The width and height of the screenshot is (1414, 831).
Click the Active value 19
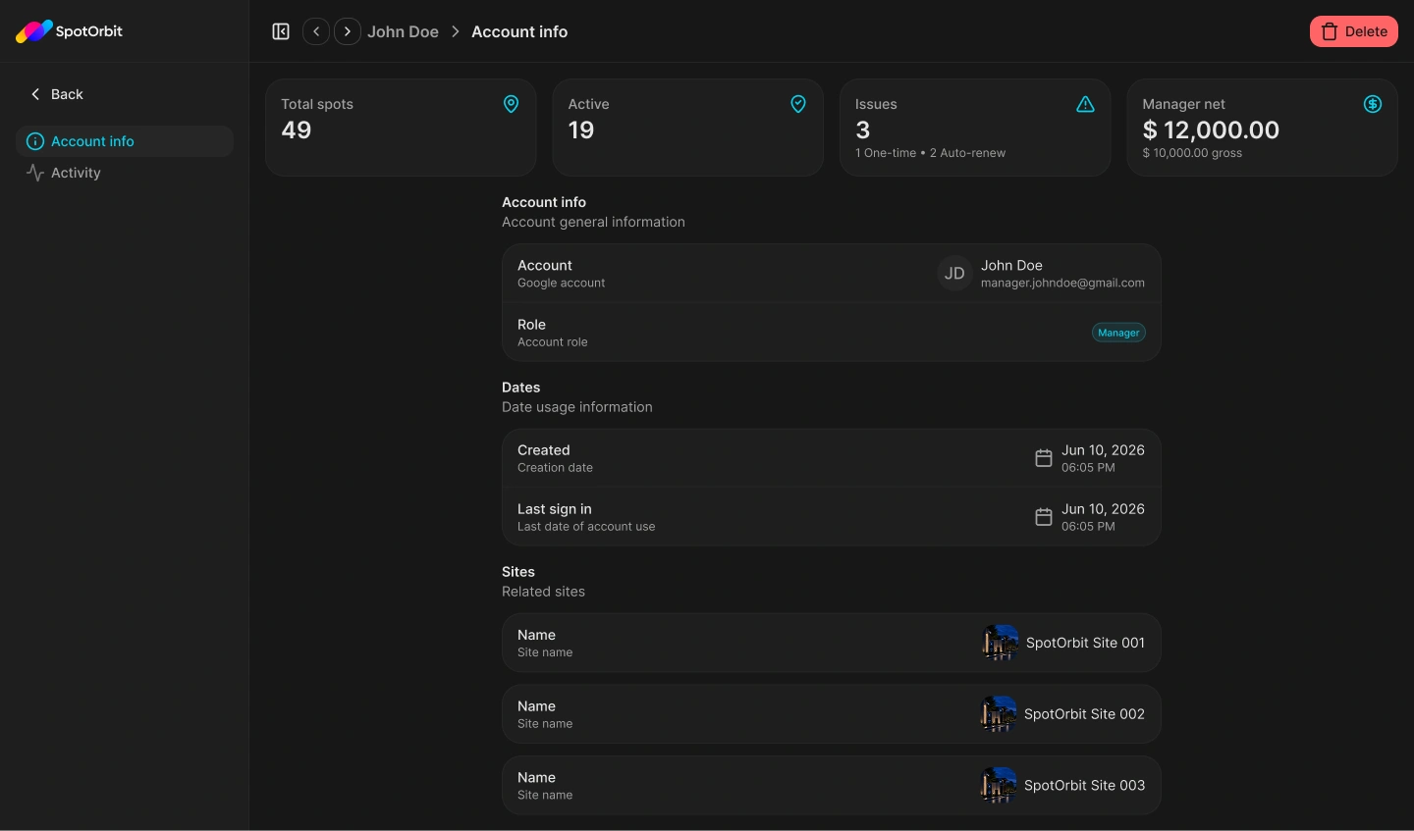click(581, 130)
